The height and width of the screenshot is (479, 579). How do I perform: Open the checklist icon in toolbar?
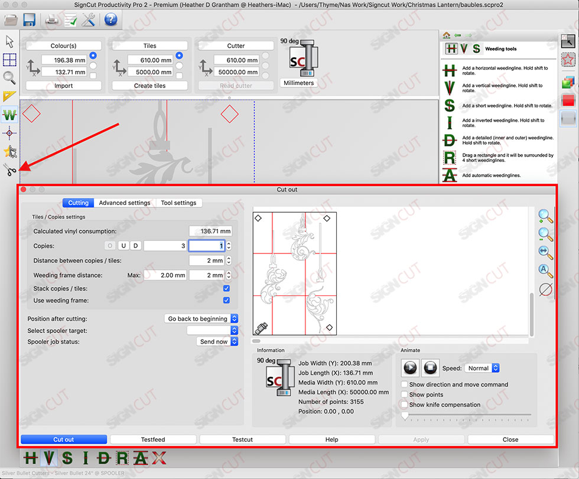click(x=70, y=20)
